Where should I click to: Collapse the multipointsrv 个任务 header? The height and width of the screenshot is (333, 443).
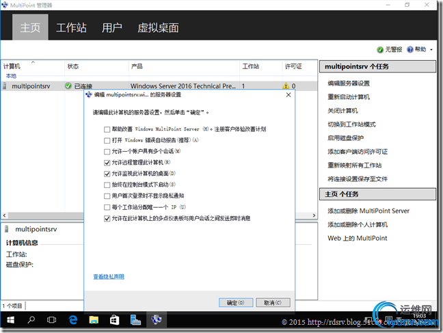tap(377, 67)
